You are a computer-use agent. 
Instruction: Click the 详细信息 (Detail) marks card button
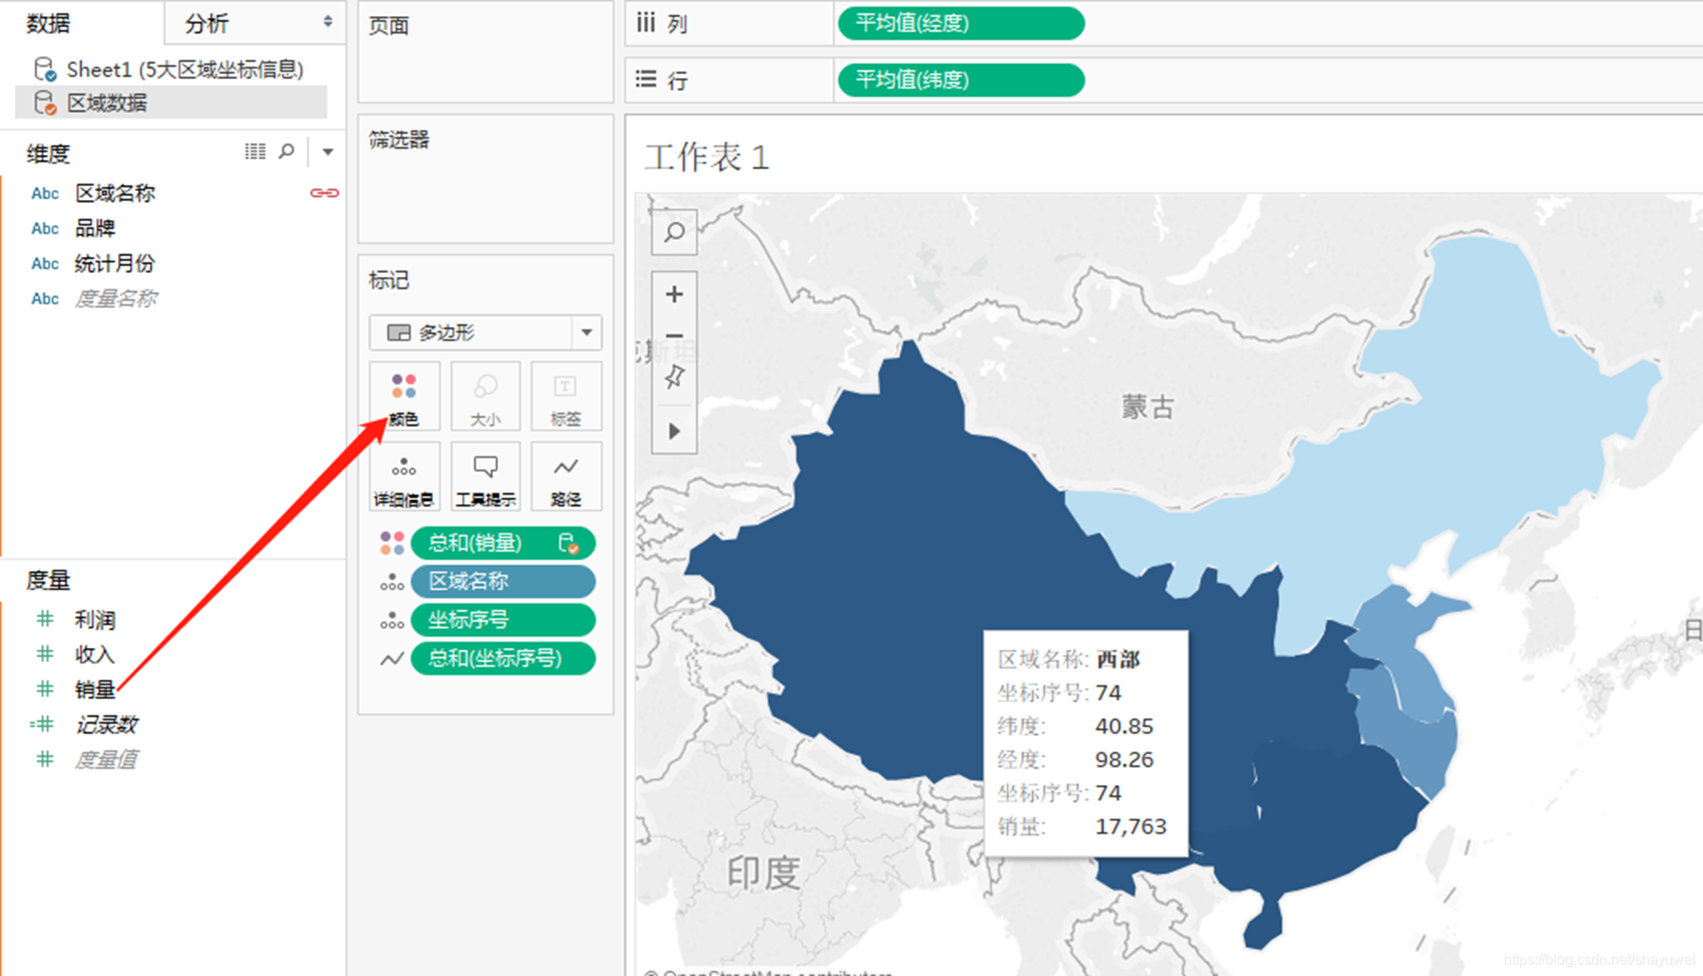405,477
